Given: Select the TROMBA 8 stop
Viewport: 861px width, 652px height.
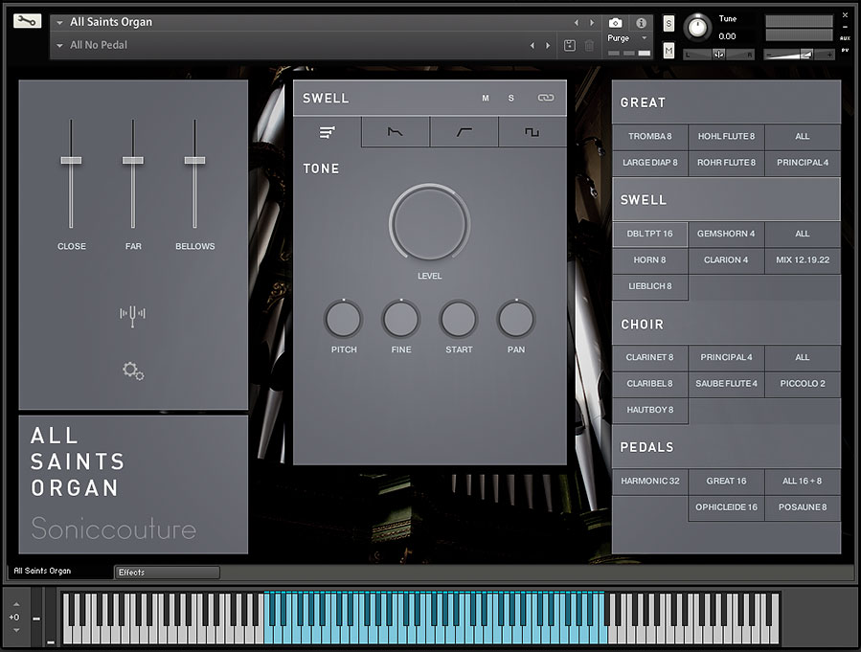Looking at the screenshot, I should [x=649, y=137].
